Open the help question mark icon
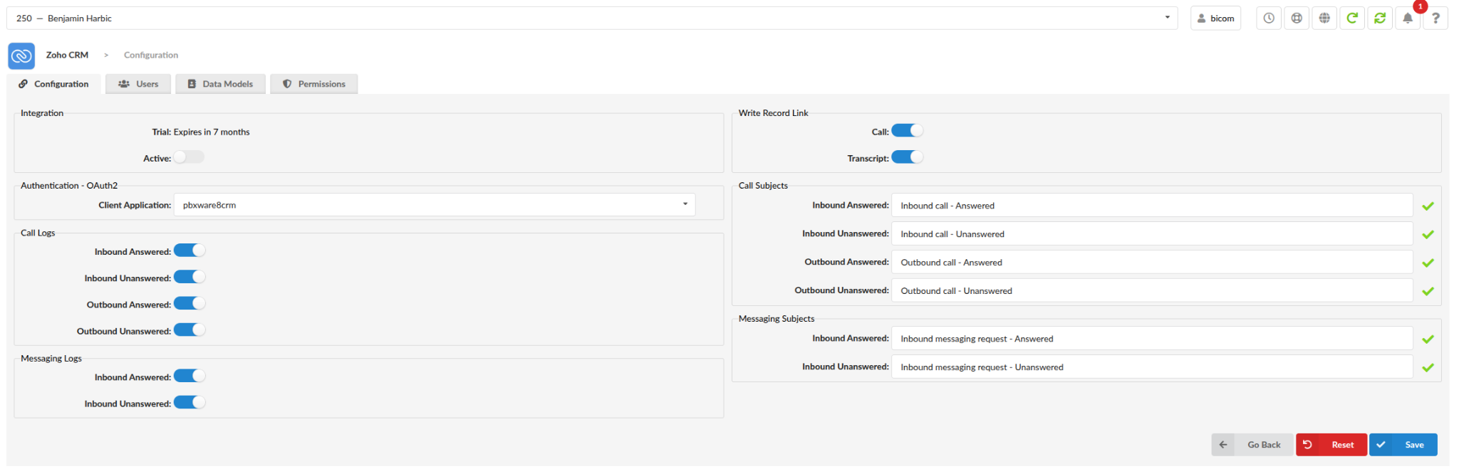This screenshot has height=474, width=1459. (x=1435, y=19)
